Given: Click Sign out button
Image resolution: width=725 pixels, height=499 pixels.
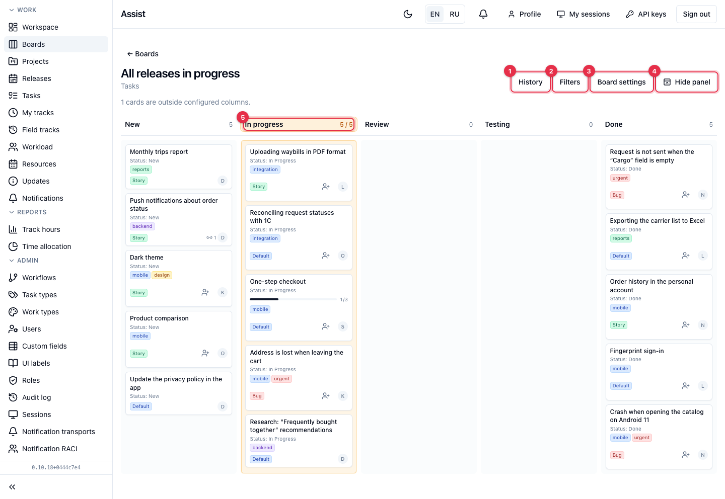Looking at the screenshot, I should tap(696, 14).
